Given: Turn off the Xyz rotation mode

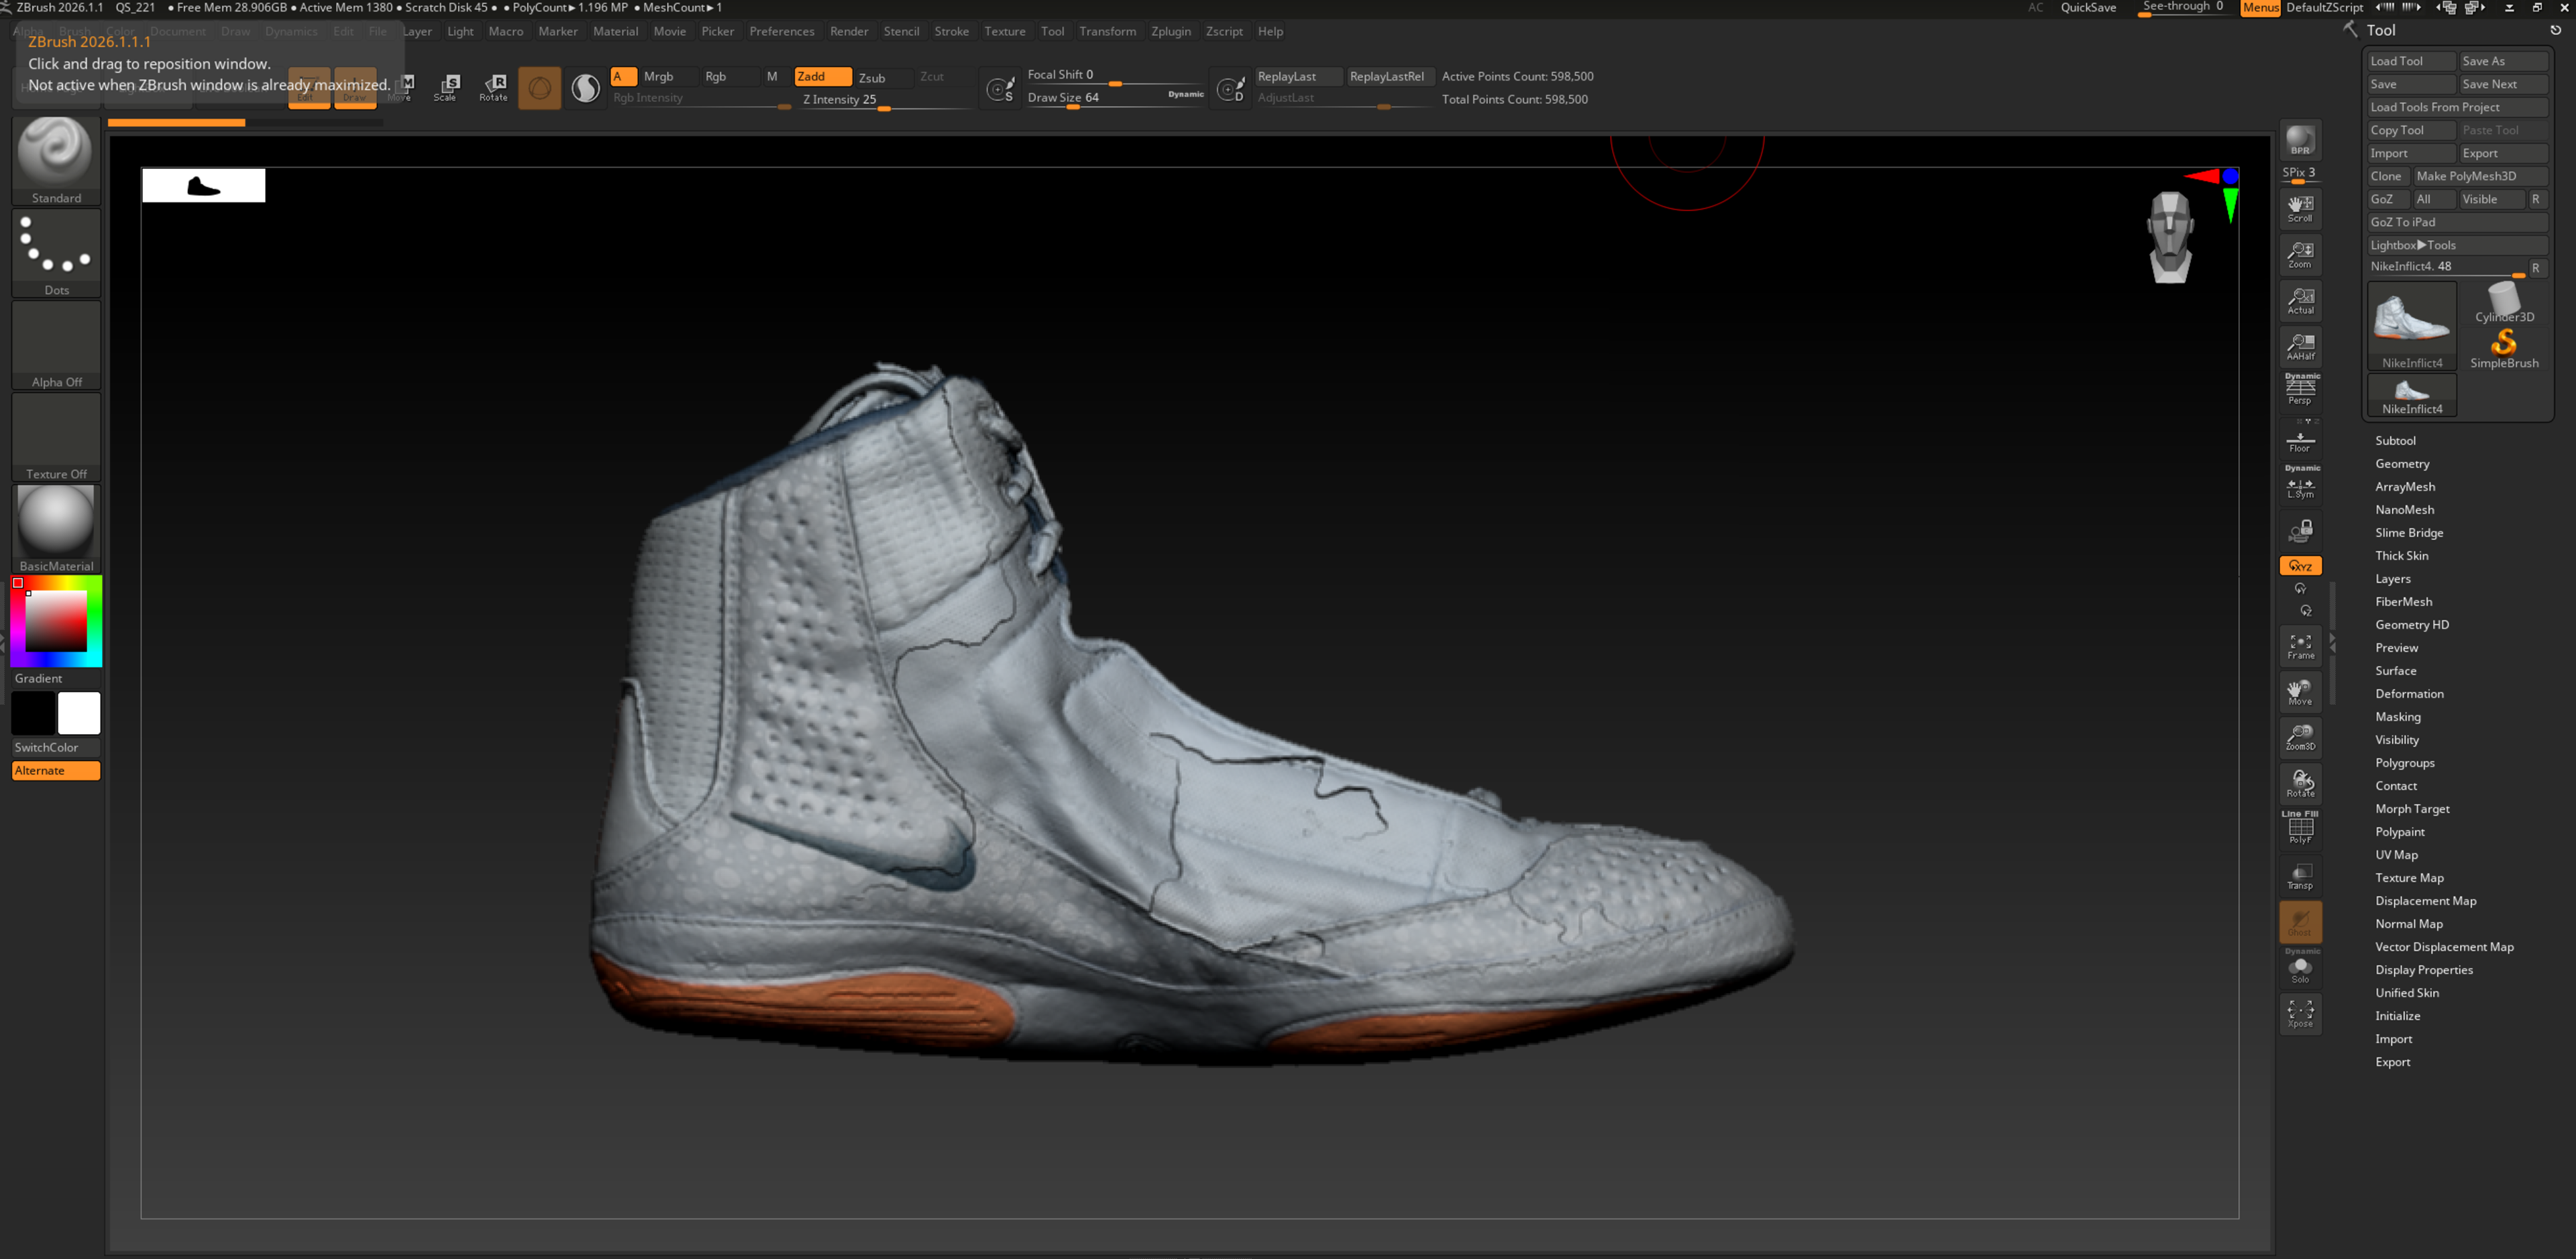Looking at the screenshot, I should pyautogui.click(x=2299, y=566).
